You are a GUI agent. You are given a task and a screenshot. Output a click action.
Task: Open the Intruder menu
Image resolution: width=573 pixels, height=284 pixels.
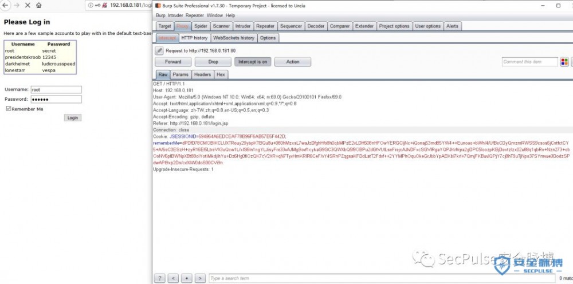coord(175,15)
